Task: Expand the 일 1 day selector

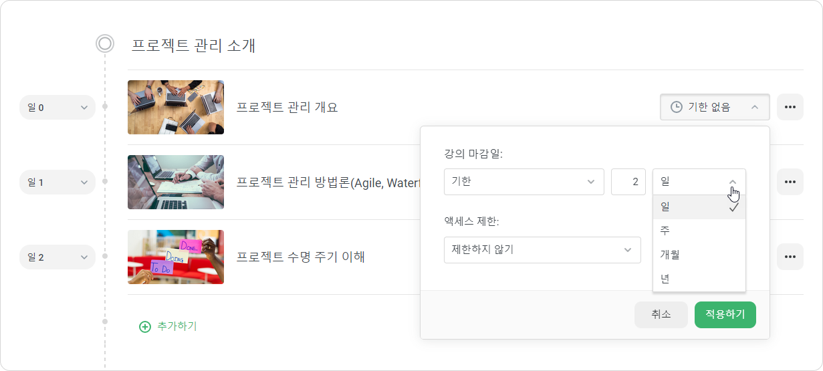Action: click(57, 182)
